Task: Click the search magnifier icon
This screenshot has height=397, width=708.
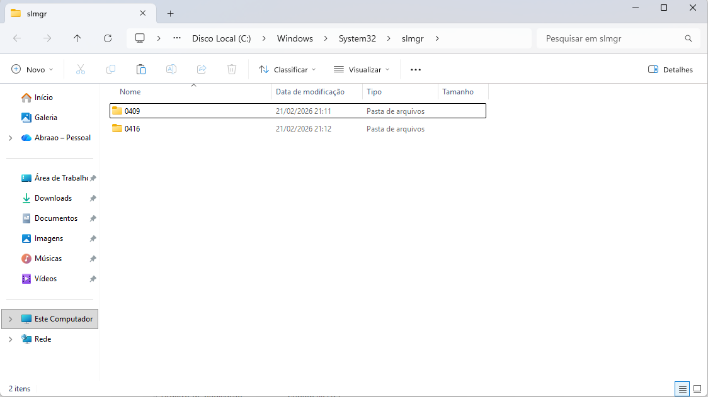Action: (x=688, y=38)
